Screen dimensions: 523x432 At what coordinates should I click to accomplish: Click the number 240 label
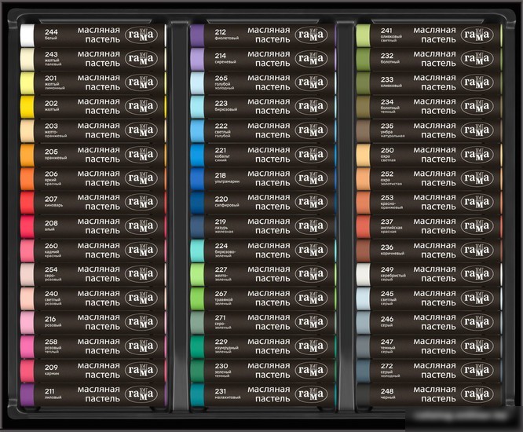click(x=51, y=294)
